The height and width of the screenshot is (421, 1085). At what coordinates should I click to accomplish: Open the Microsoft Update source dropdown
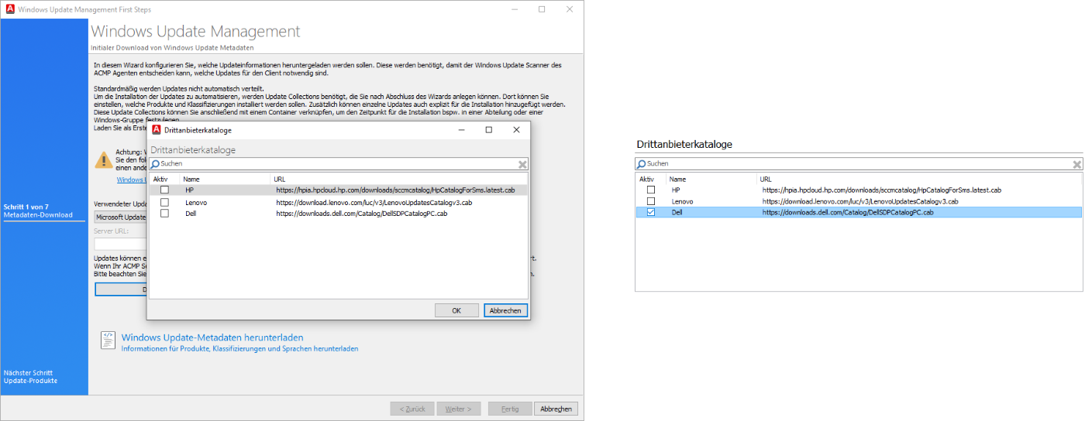click(x=120, y=217)
